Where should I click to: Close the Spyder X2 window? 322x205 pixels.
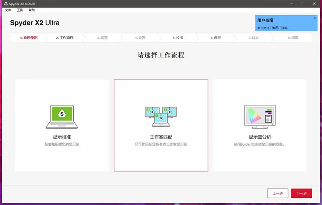tap(314, 4)
